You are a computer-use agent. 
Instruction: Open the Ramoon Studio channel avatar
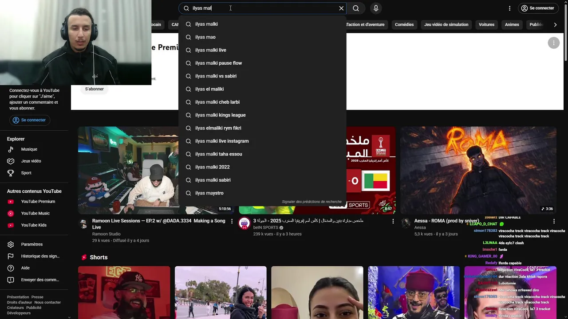[83, 223]
